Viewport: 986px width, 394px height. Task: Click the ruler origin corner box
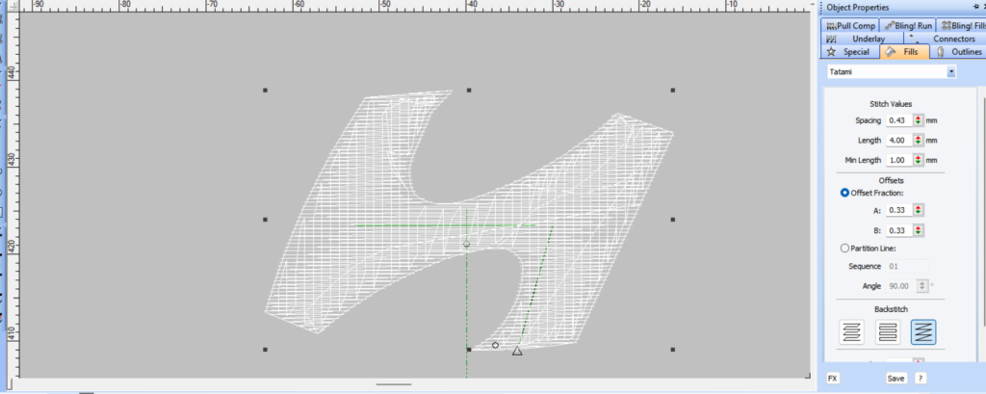click(x=15, y=6)
